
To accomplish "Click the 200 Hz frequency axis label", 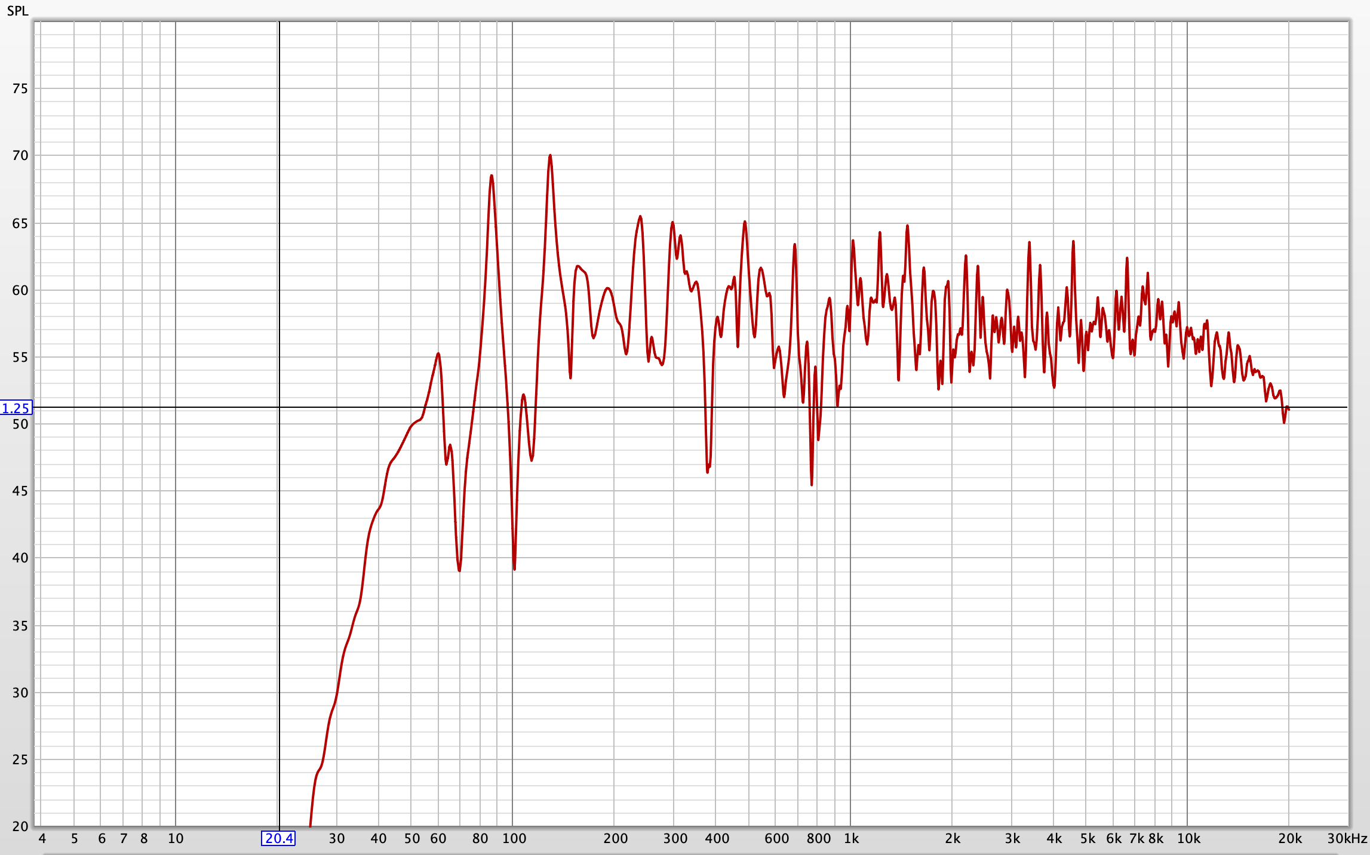I will click(615, 838).
